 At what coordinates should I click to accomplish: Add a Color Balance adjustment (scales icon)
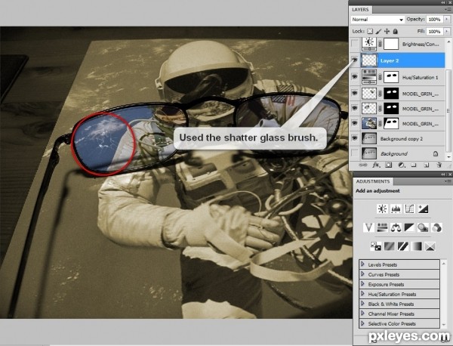[396, 227]
